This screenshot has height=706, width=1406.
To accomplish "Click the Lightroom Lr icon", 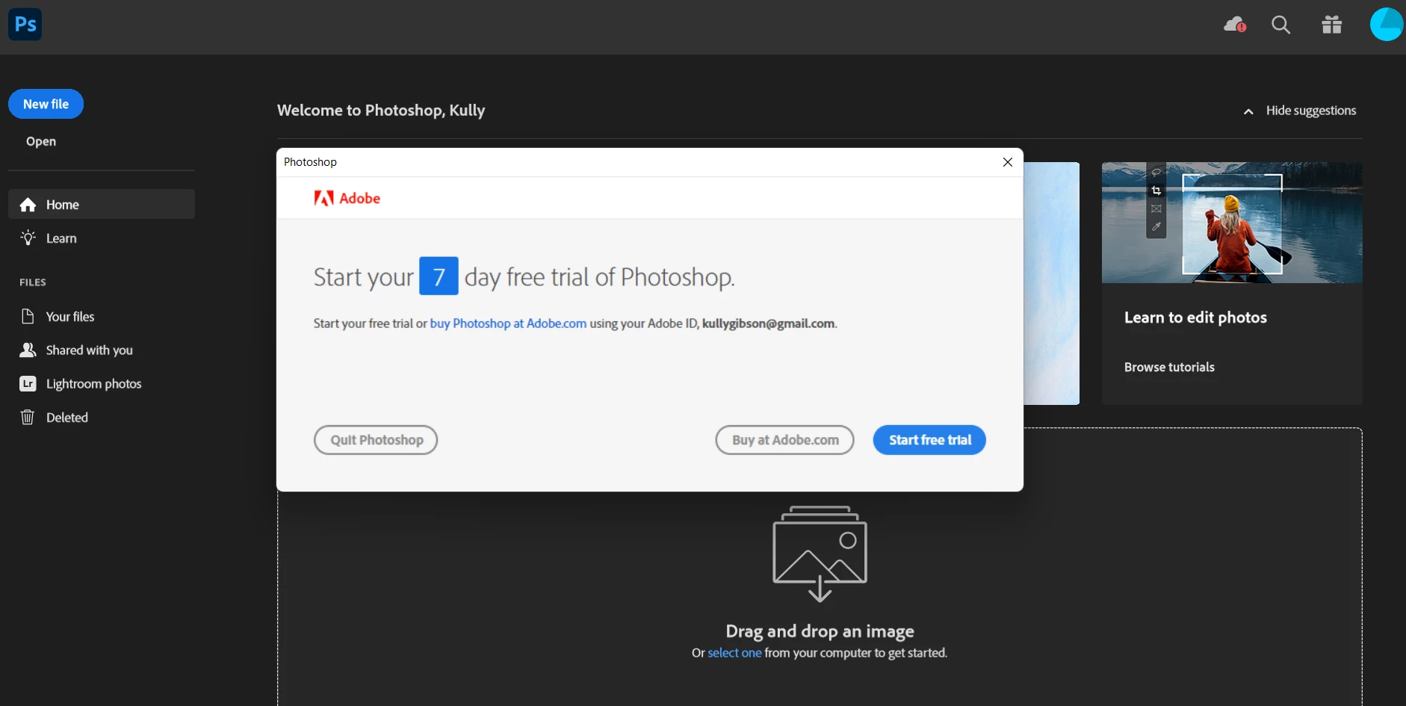I will (x=28, y=383).
